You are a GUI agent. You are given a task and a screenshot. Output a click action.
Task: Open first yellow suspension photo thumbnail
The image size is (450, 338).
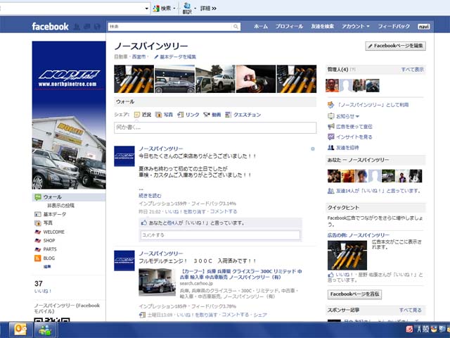(x=134, y=79)
